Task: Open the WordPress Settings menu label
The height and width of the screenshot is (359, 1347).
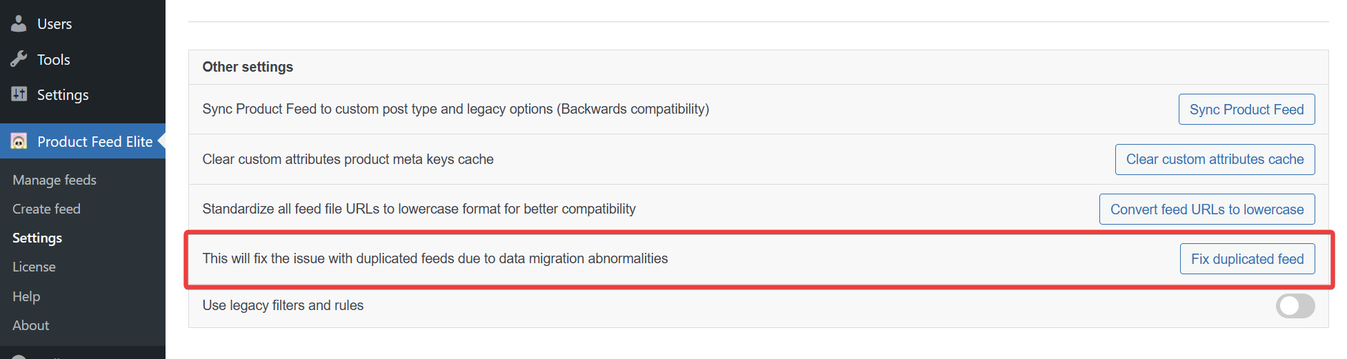Action: click(63, 95)
